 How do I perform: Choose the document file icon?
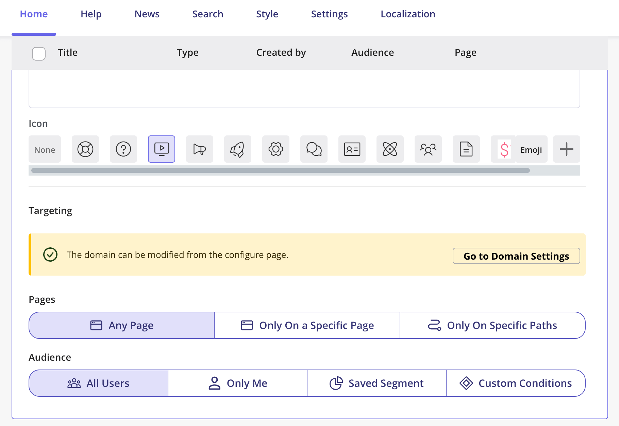466,149
